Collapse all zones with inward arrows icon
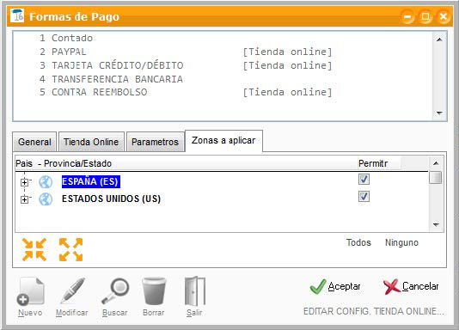 34,249
